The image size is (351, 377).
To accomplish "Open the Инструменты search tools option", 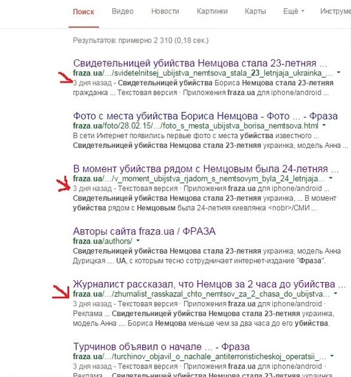I will (335, 12).
